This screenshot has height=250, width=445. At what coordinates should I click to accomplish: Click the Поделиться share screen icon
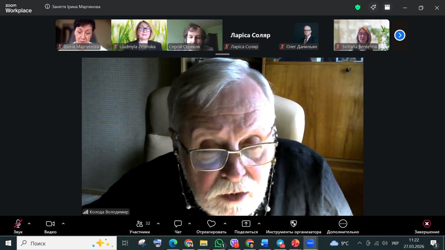point(246,224)
